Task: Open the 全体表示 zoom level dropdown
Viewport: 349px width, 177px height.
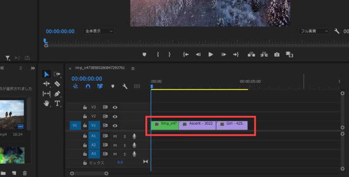Action: [x=99, y=31]
